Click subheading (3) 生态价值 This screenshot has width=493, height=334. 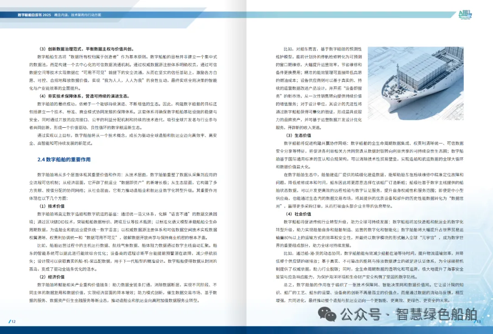point(298,136)
